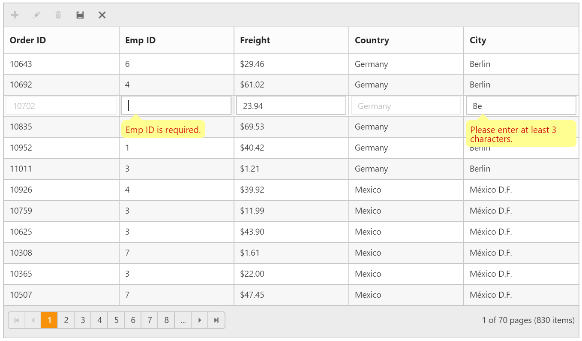
Task: Click the Delete trash icon
Action: (x=58, y=15)
